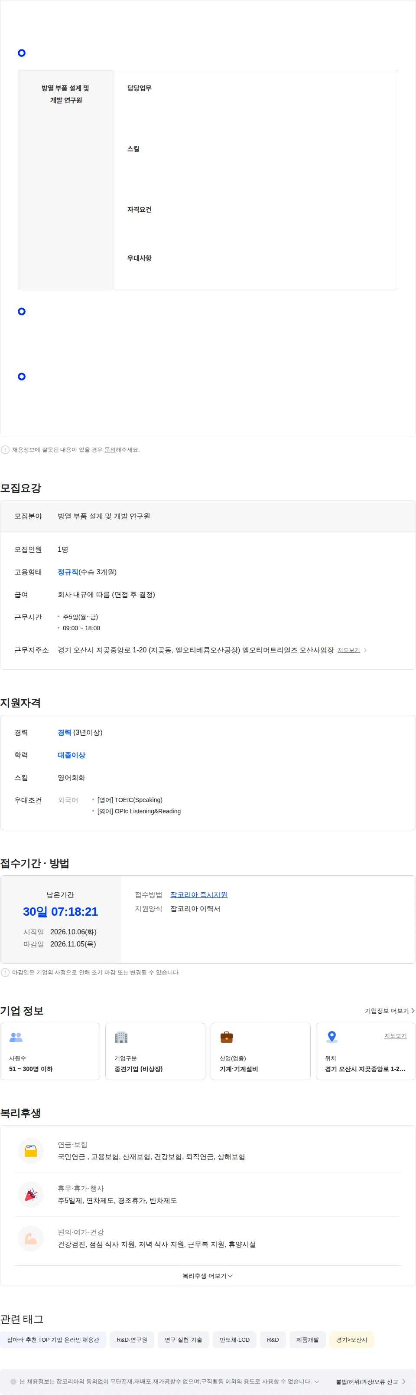The height and width of the screenshot is (1395, 416).
Task: Click the 기업구분 building icon
Action: tap(121, 1037)
